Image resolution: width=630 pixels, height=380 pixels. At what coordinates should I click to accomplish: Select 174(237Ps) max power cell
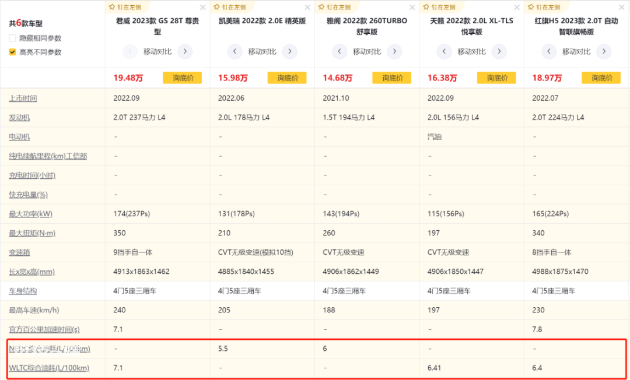pos(132,214)
